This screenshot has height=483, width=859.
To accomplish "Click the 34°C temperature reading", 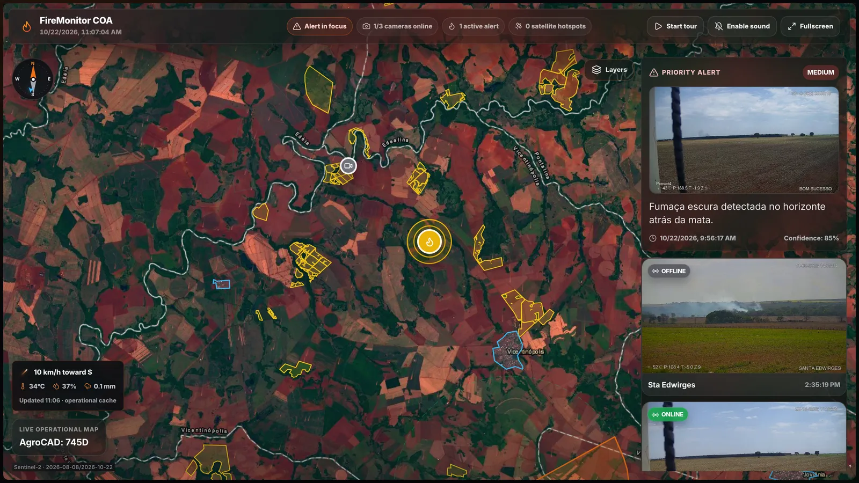I will (33, 386).
